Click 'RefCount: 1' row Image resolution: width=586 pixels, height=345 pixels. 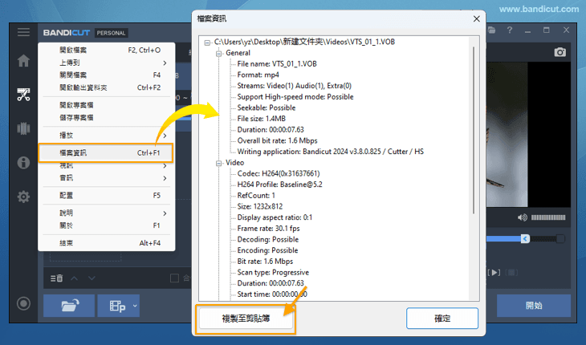tap(256, 196)
